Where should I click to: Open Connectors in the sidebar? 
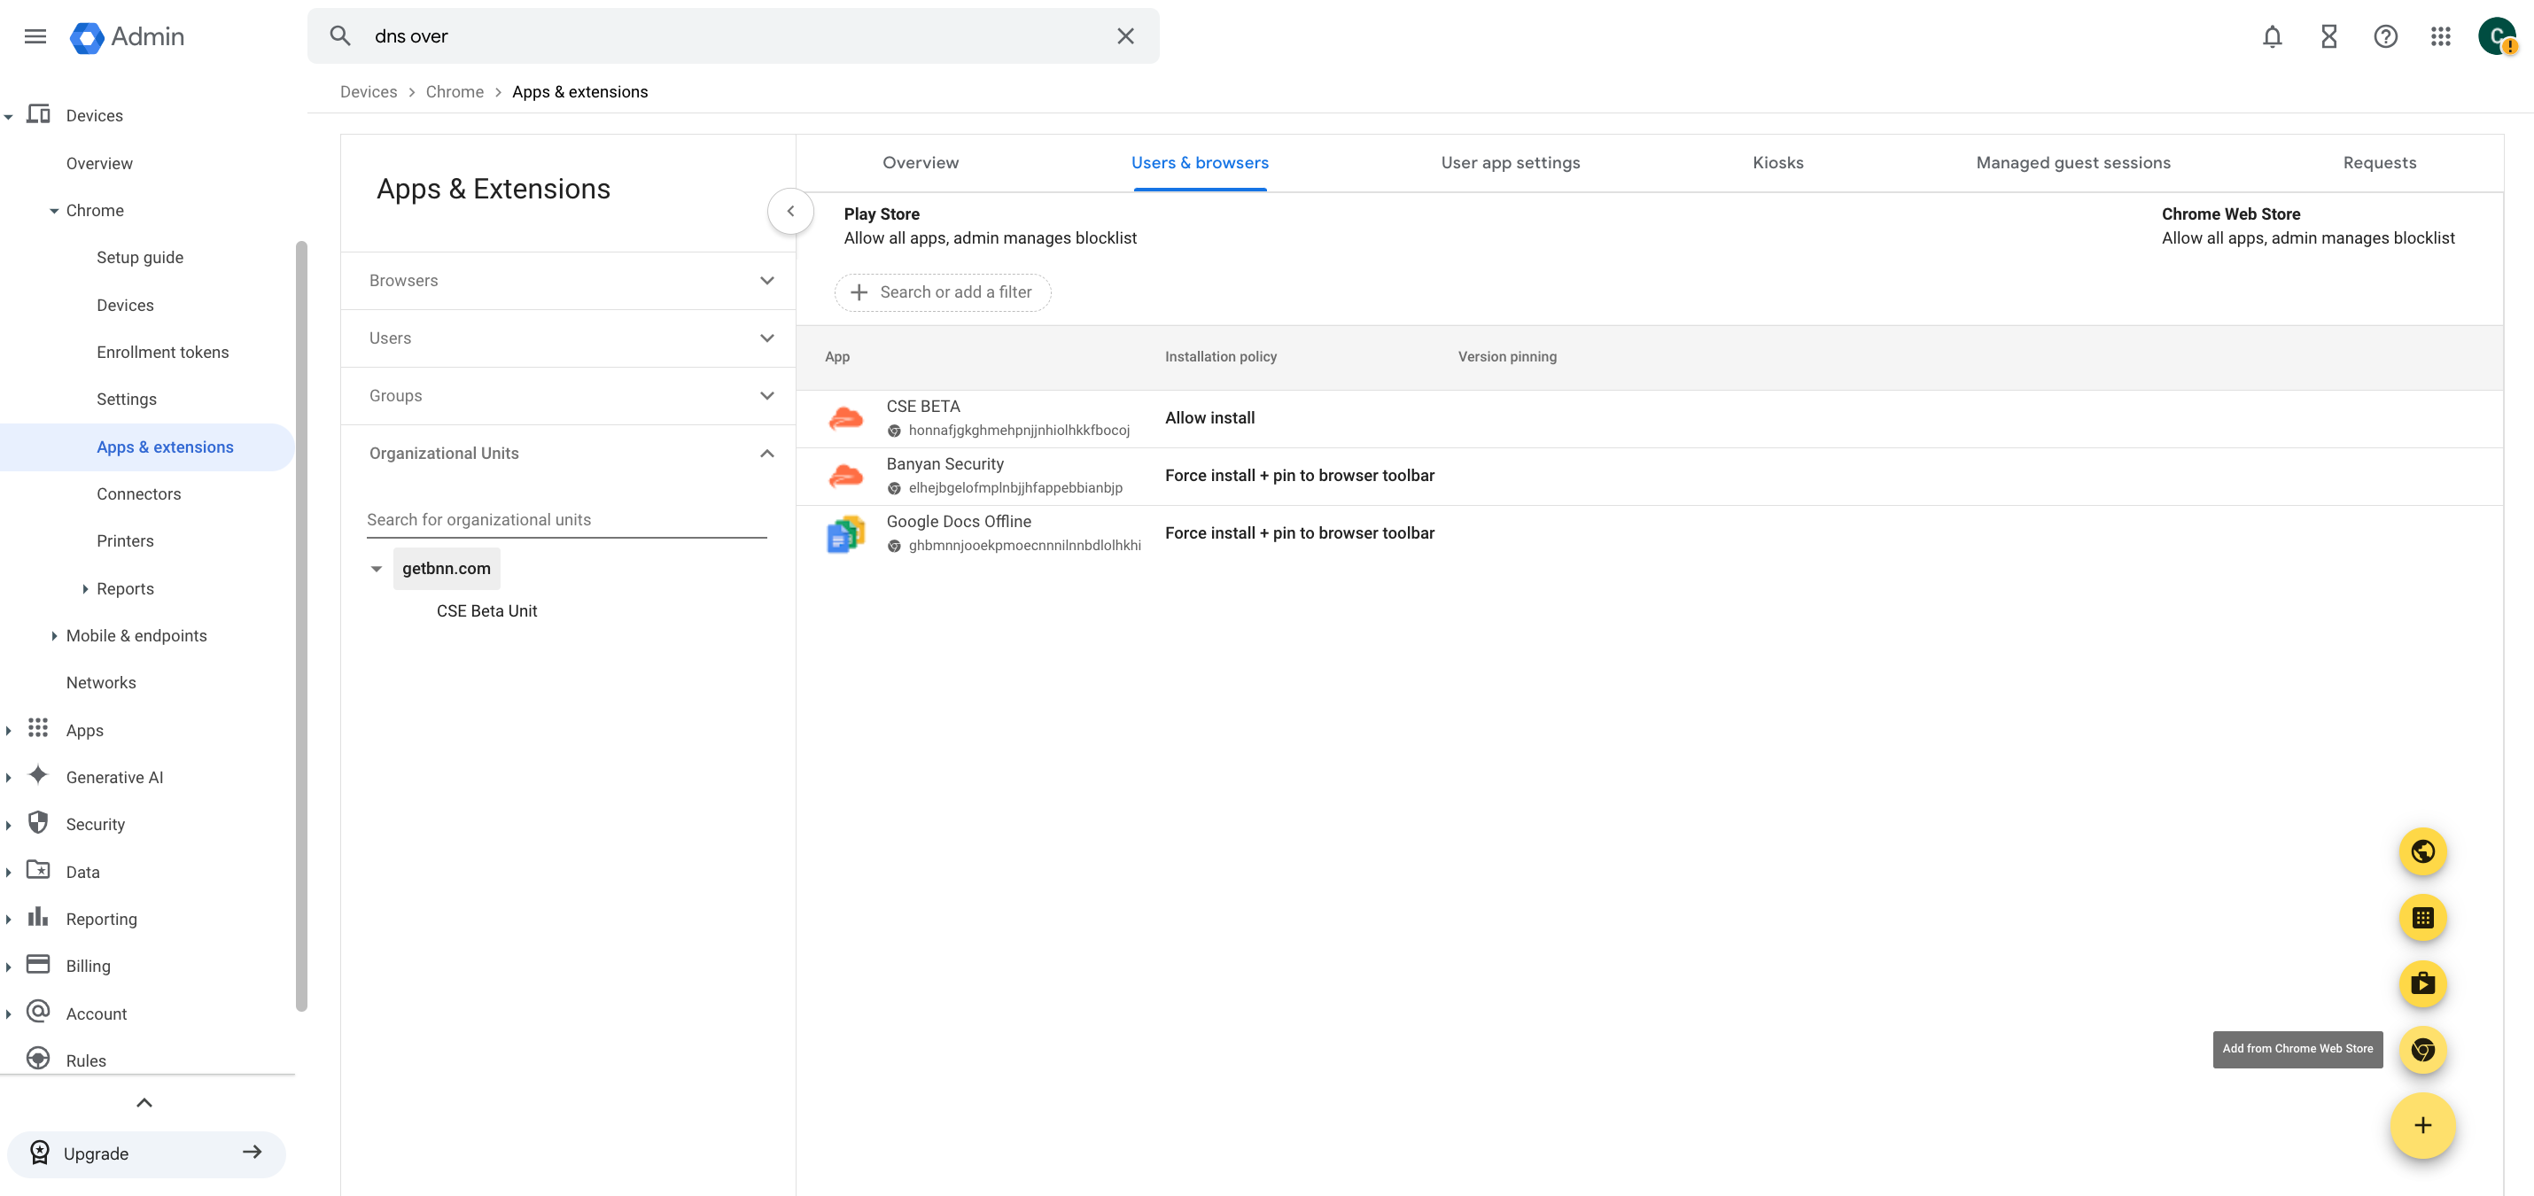139,493
